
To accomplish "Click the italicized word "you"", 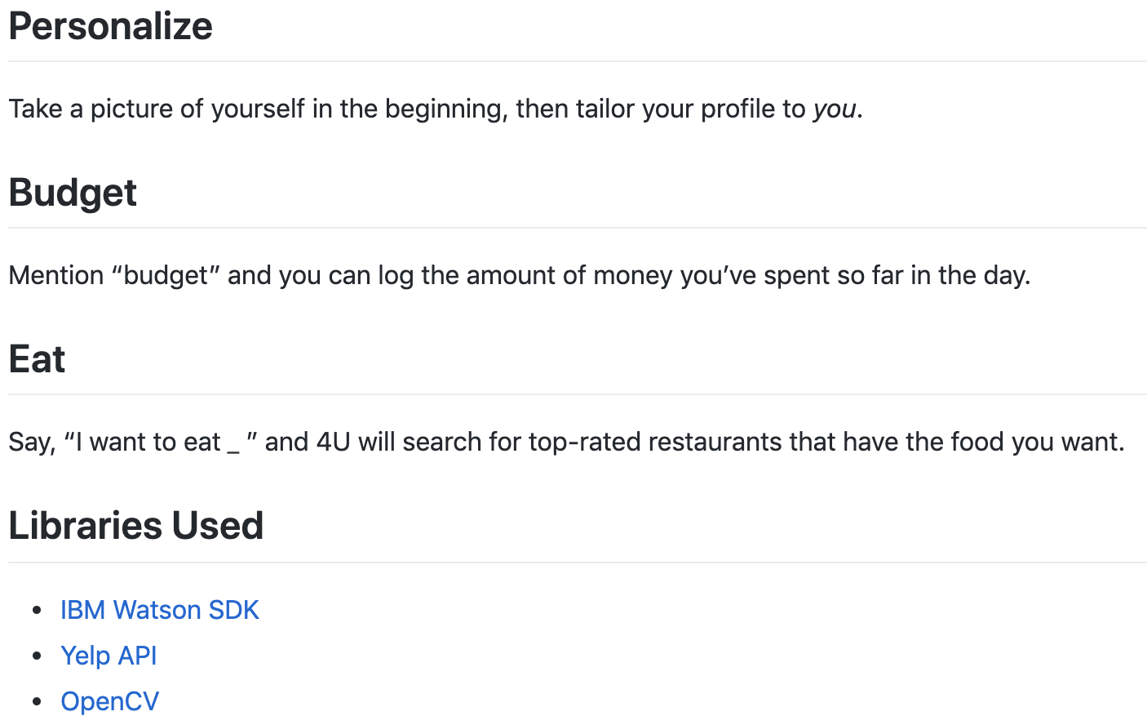I will click(834, 109).
